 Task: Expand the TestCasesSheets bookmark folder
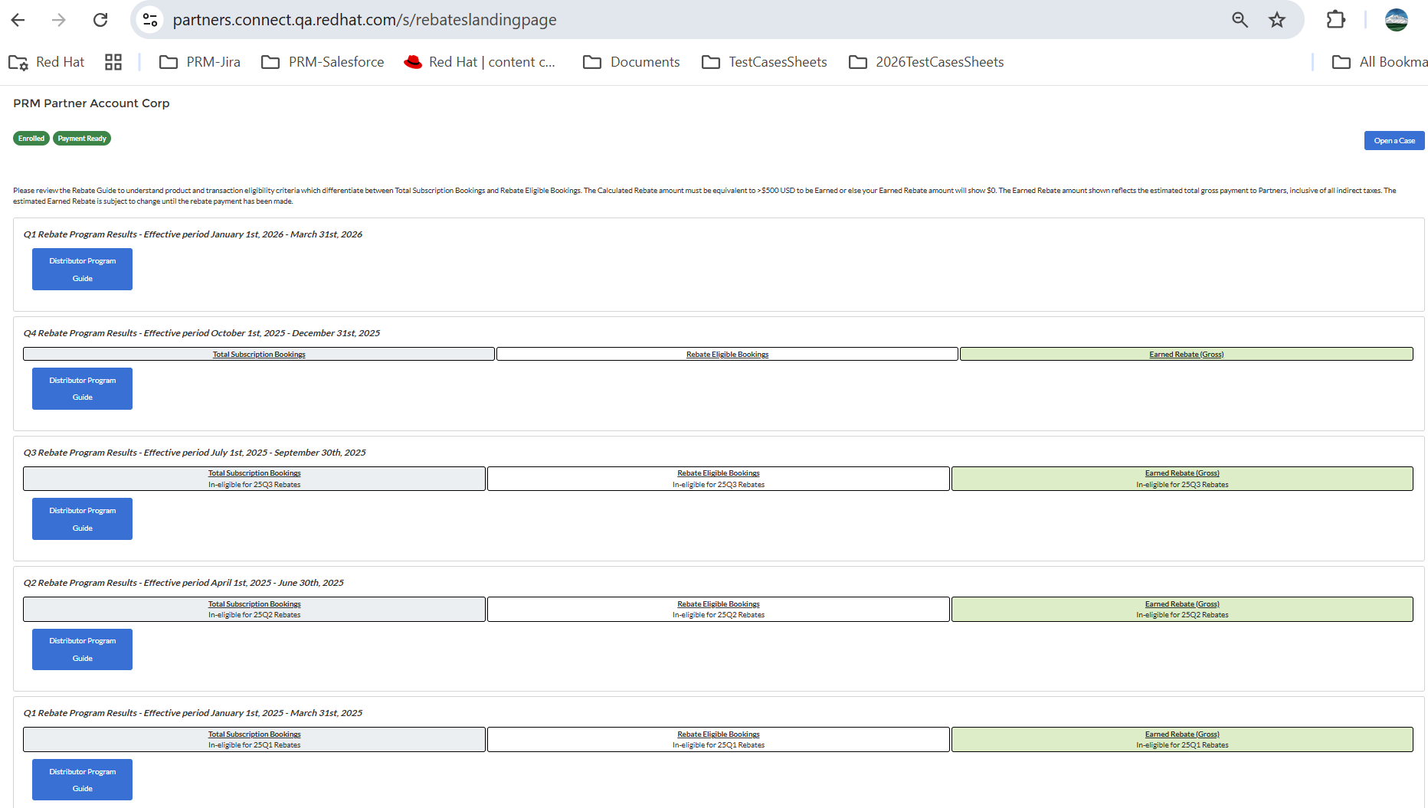pyautogui.click(x=765, y=62)
